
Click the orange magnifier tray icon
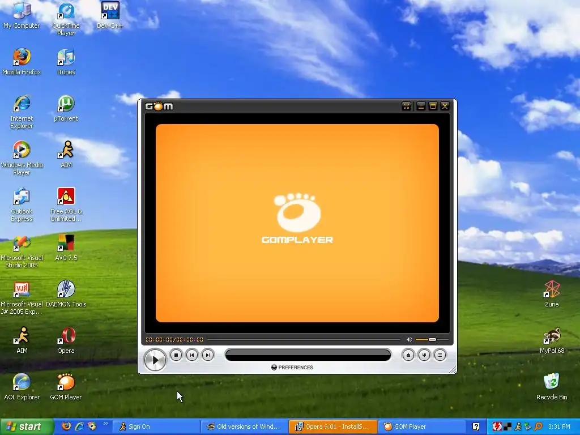(x=538, y=427)
